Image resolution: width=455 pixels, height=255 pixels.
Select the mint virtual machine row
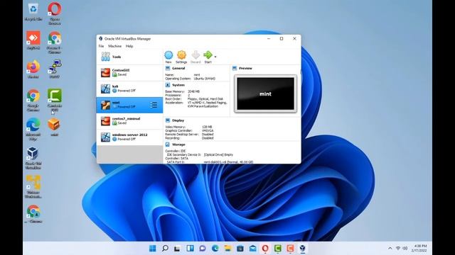pyautogui.click(x=129, y=105)
